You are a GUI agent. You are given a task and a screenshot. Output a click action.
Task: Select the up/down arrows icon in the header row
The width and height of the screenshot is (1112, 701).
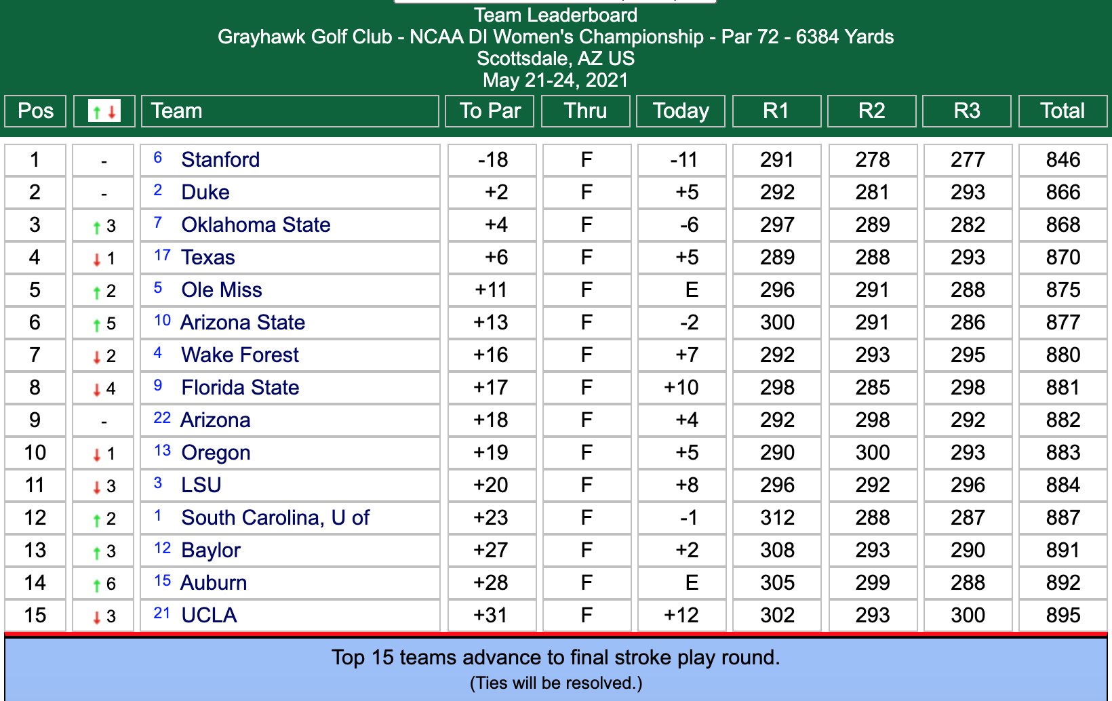click(103, 111)
